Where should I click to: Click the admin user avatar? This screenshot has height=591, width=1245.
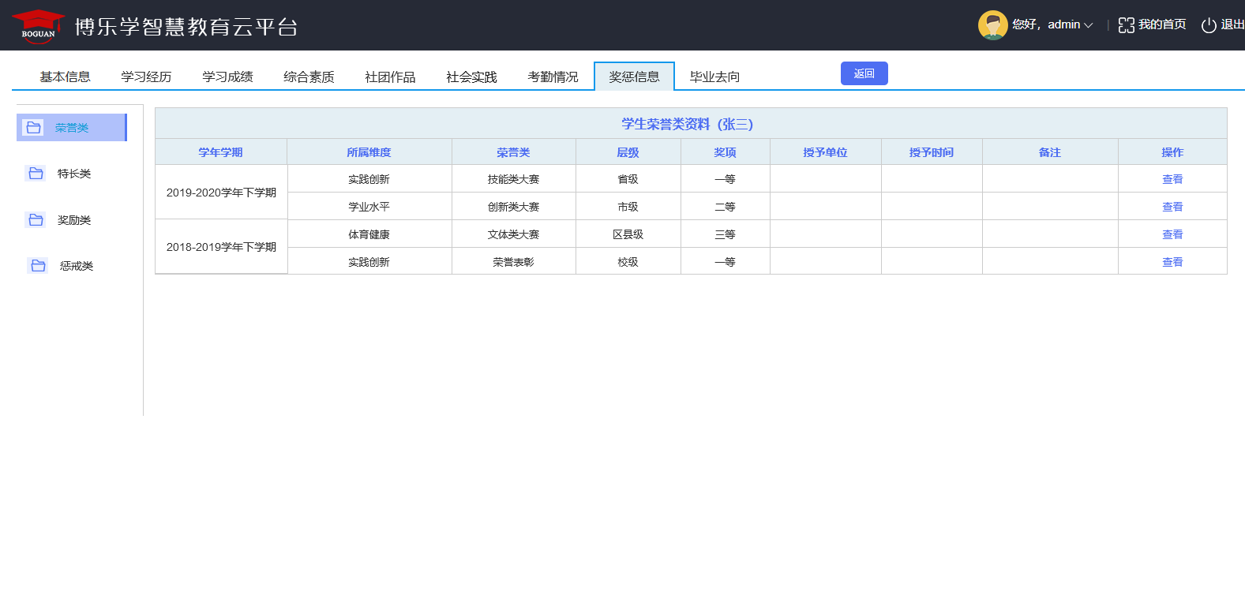[992, 25]
